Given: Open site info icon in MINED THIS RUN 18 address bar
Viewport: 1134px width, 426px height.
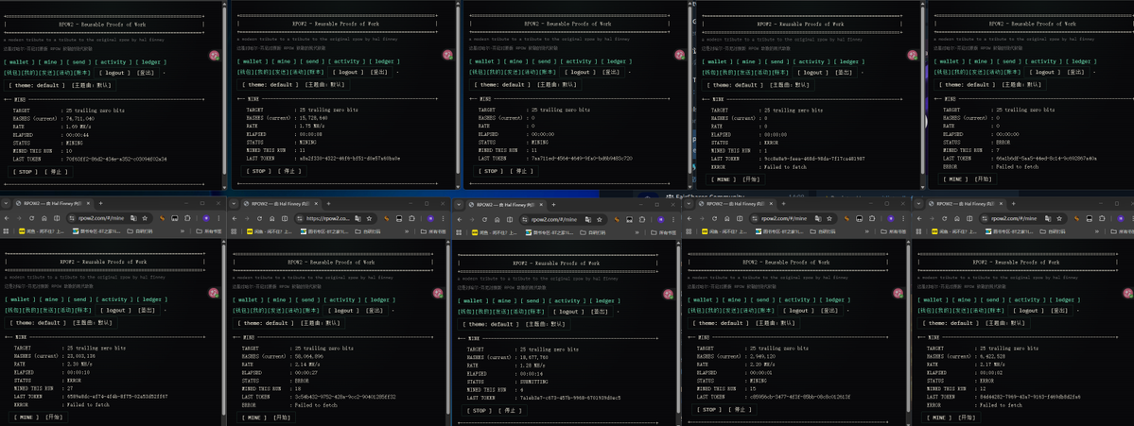Looking at the screenshot, I should click(298, 218).
